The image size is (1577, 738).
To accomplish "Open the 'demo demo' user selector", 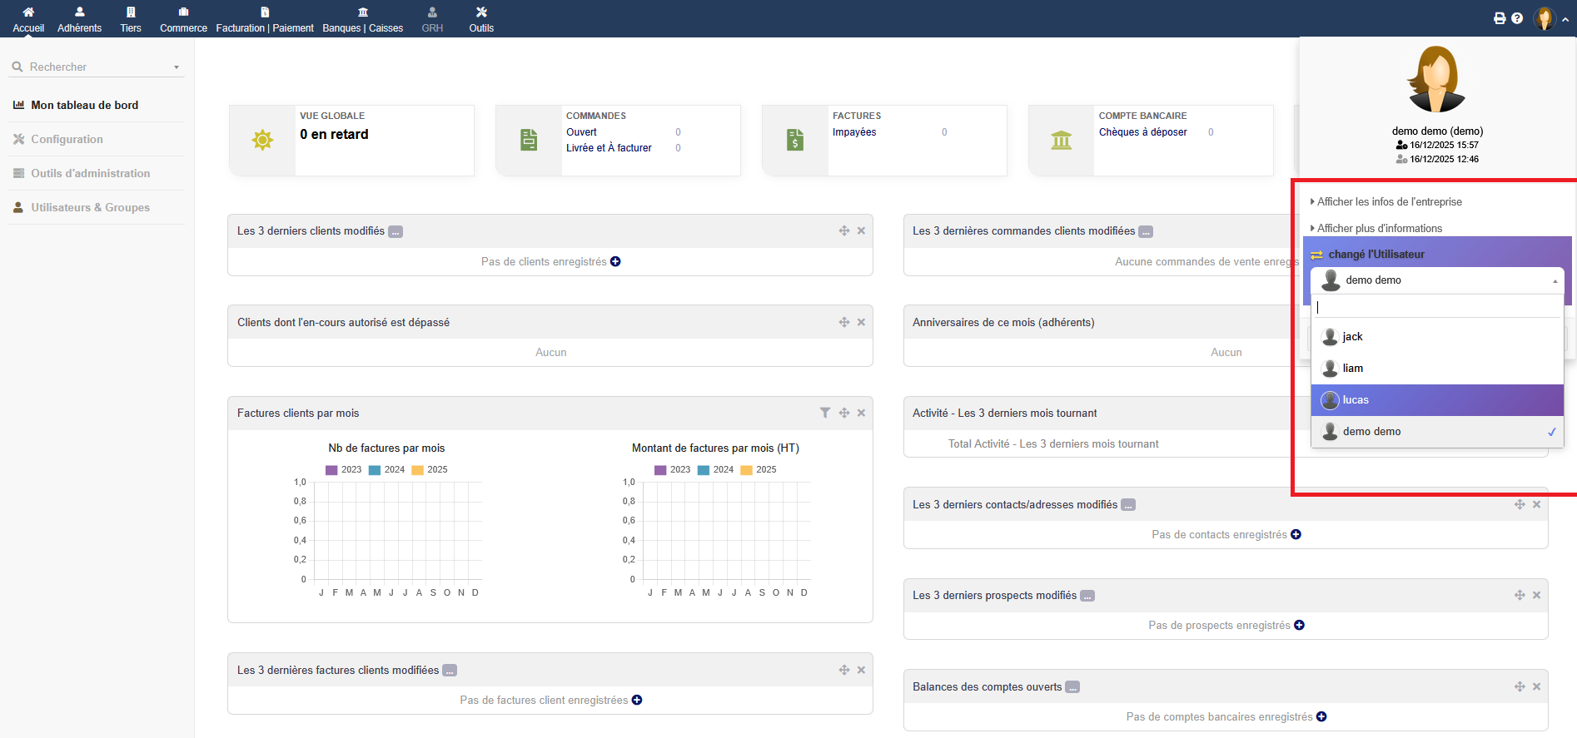I will (1437, 280).
